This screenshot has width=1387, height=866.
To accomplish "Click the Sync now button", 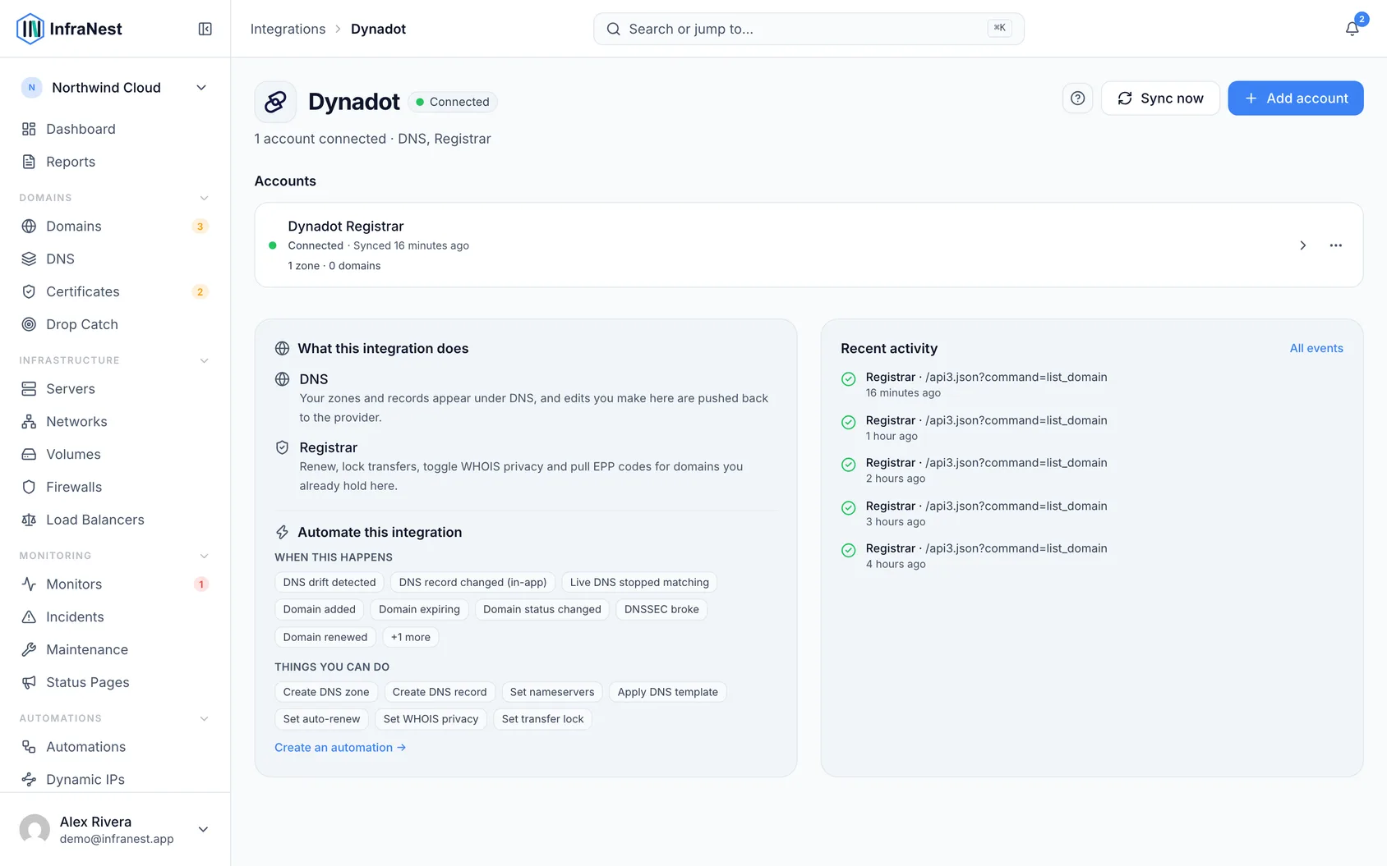I will 1160,99.
